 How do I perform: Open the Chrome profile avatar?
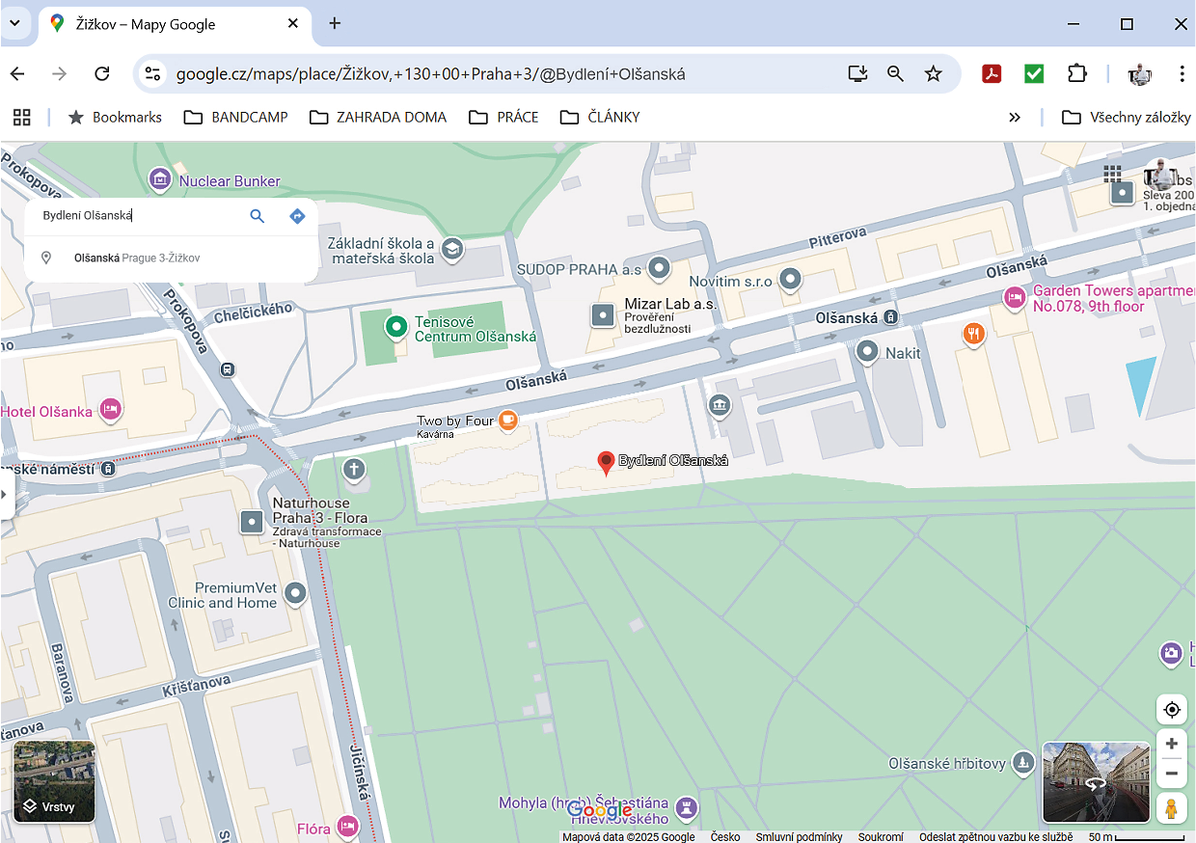point(1140,74)
